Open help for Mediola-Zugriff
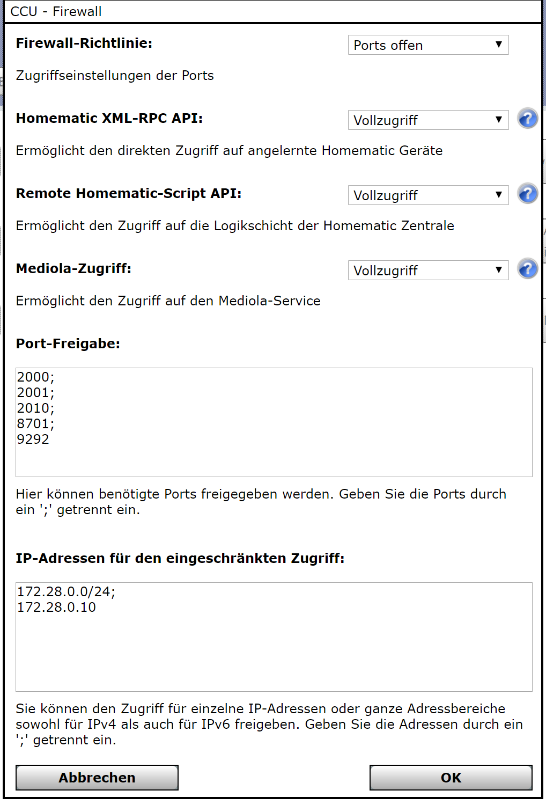The width and height of the screenshot is (546, 805). click(527, 269)
